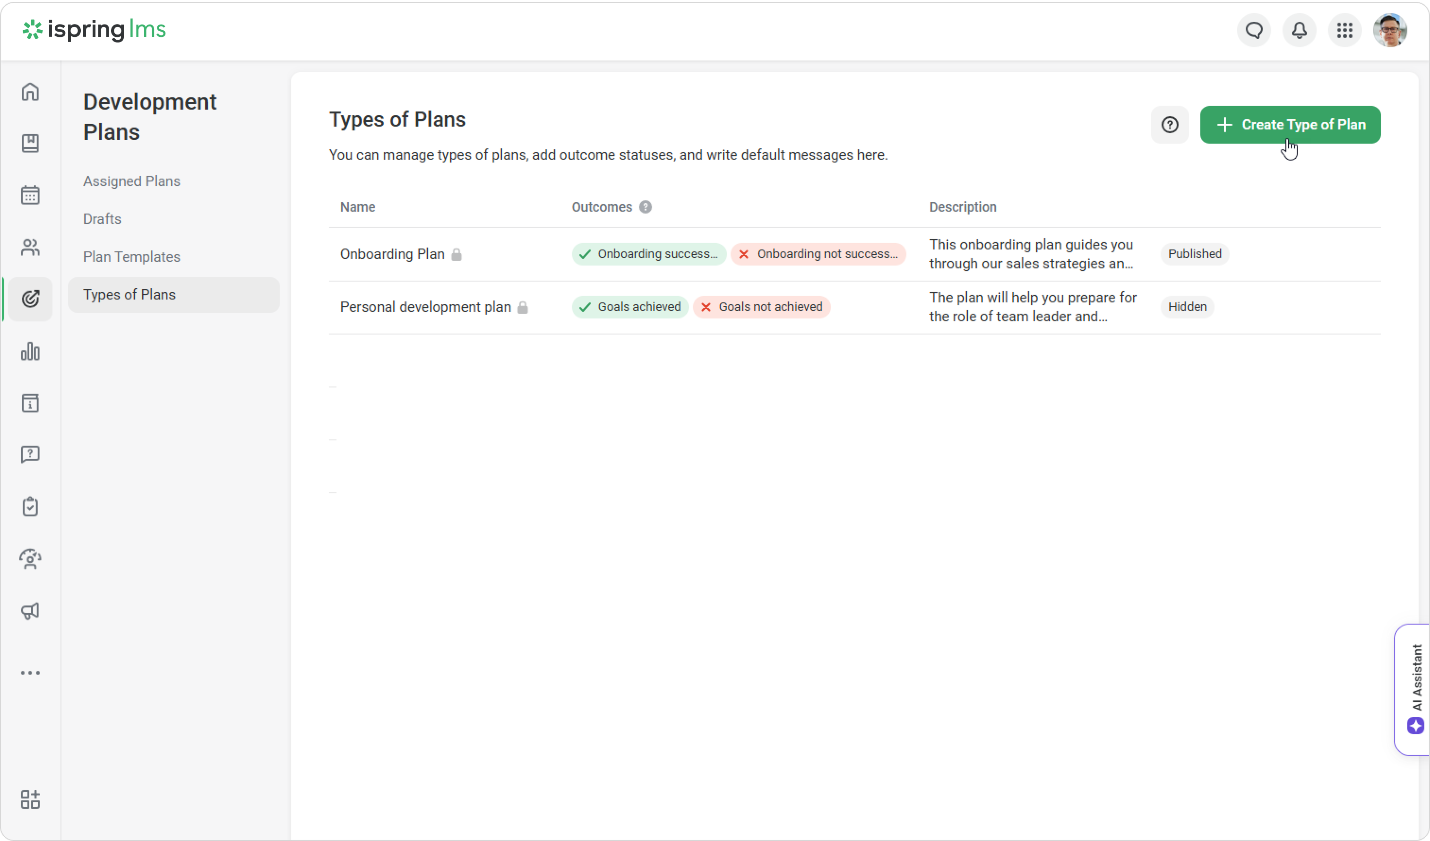Image resolution: width=1430 pixels, height=841 pixels.
Task: Go to Assigned Plans section
Action: [x=132, y=181]
